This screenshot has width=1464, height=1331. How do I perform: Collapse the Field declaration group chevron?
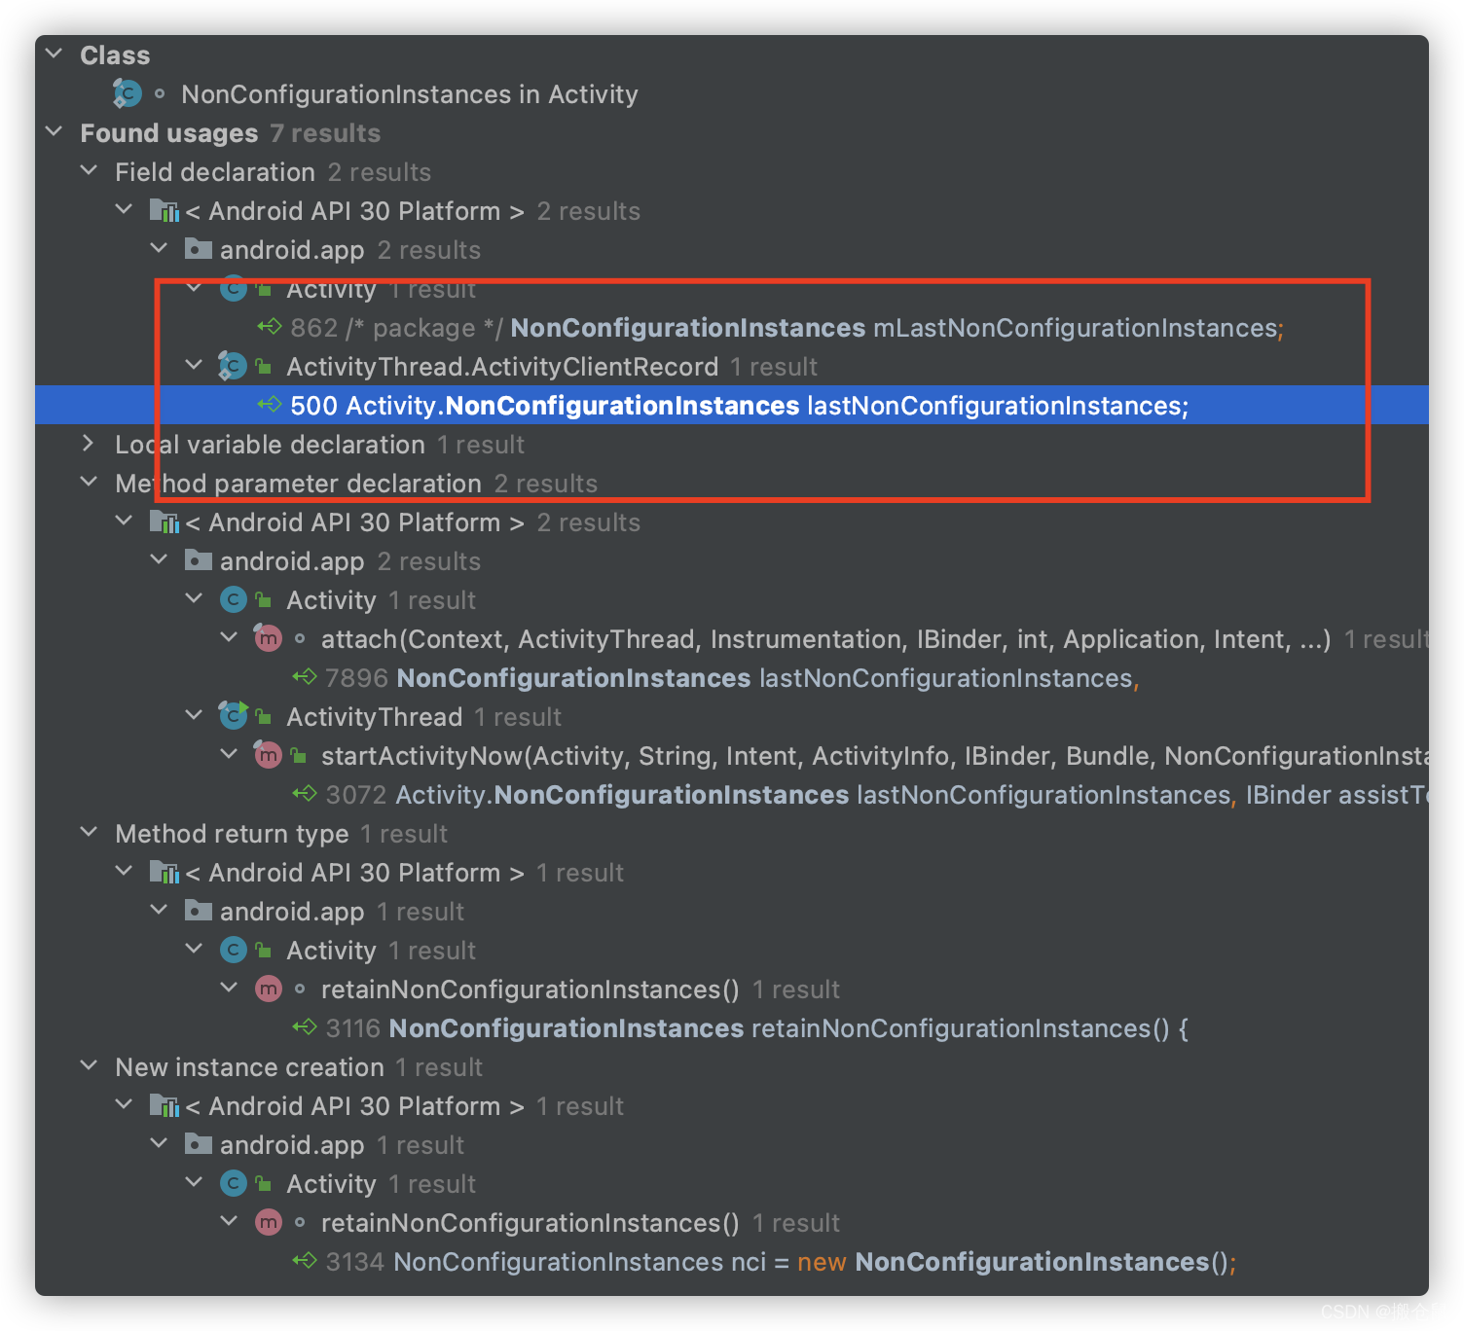pyautogui.click(x=90, y=170)
